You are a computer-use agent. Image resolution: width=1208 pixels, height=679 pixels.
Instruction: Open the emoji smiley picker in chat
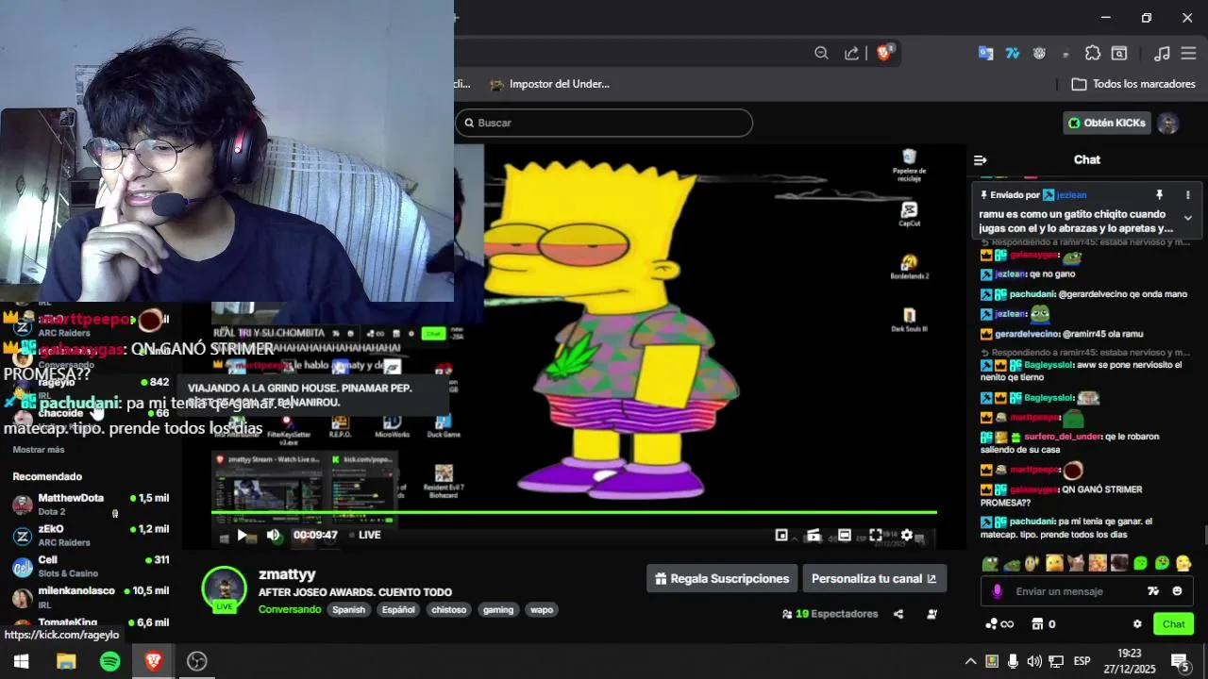click(x=1177, y=591)
